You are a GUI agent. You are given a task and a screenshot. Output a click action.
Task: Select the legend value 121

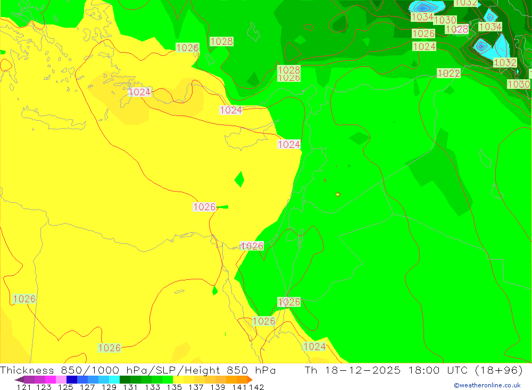click(x=24, y=387)
